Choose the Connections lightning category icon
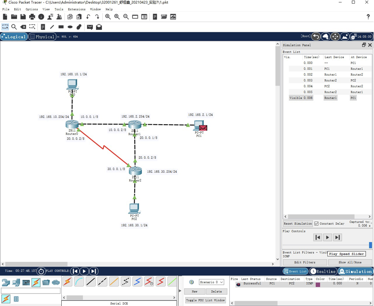This screenshot has width=374, height=306. (36, 282)
